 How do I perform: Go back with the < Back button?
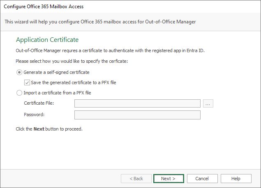click(x=136, y=179)
